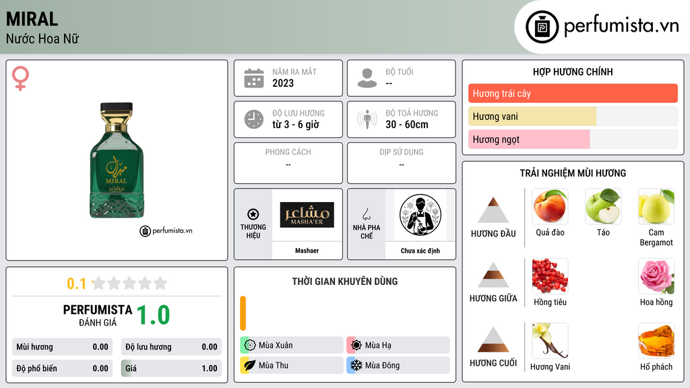Click the Thời gian khuyên dùng heading
Image resolution: width=690 pixels, height=388 pixels.
click(x=345, y=281)
